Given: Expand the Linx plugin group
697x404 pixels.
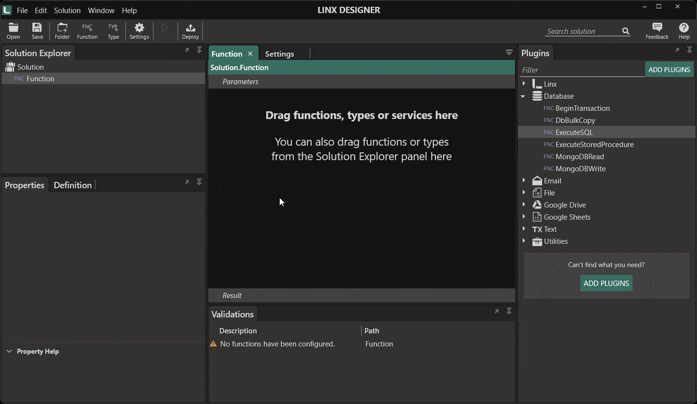Looking at the screenshot, I should pos(524,84).
